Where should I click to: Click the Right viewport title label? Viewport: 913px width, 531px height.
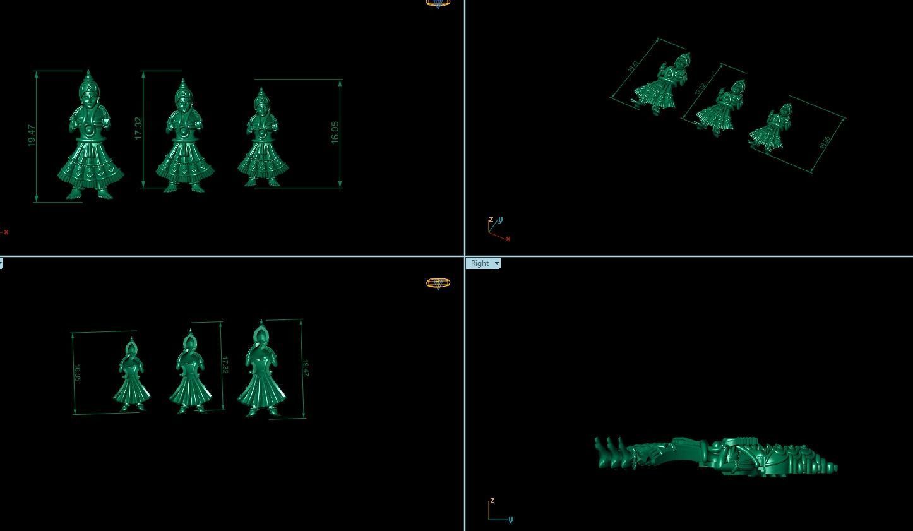480,263
